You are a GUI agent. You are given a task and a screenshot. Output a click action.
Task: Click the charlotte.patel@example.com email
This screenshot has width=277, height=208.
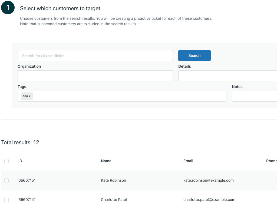209,200
